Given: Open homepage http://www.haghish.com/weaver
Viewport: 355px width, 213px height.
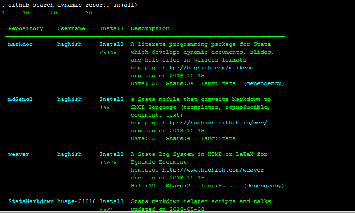Looking at the screenshot, I should point(213,170).
